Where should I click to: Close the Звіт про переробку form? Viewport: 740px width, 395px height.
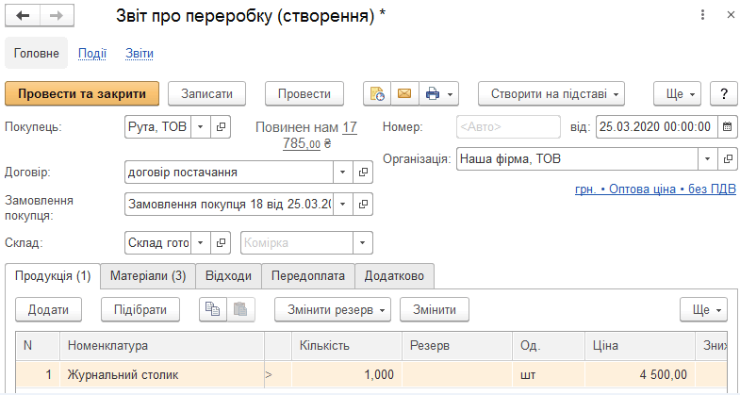click(x=730, y=15)
